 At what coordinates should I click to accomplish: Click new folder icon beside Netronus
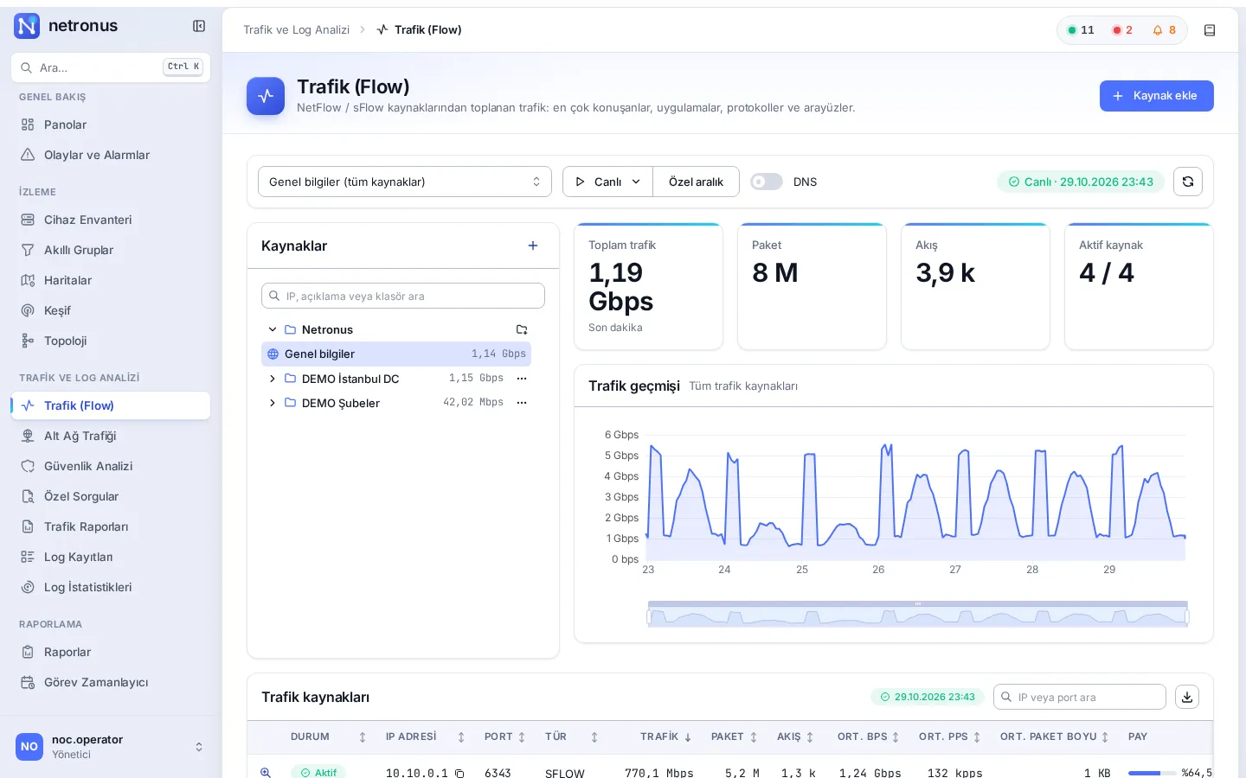pyautogui.click(x=522, y=329)
